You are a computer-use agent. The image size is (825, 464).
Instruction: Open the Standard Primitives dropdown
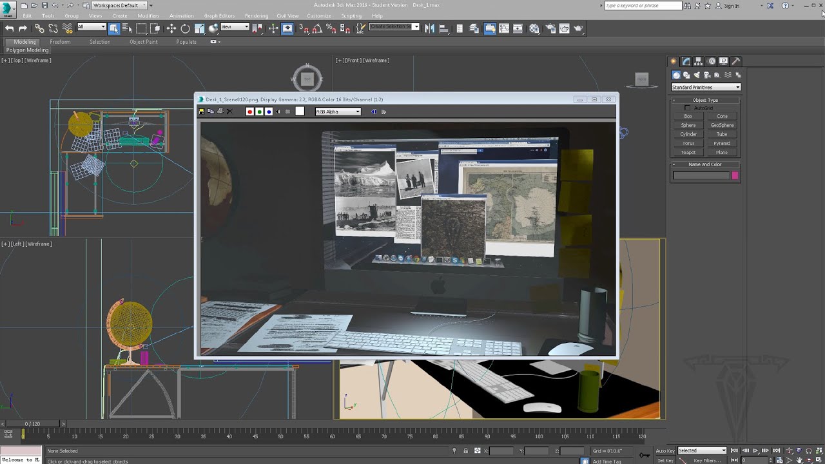tap(706, 87)
